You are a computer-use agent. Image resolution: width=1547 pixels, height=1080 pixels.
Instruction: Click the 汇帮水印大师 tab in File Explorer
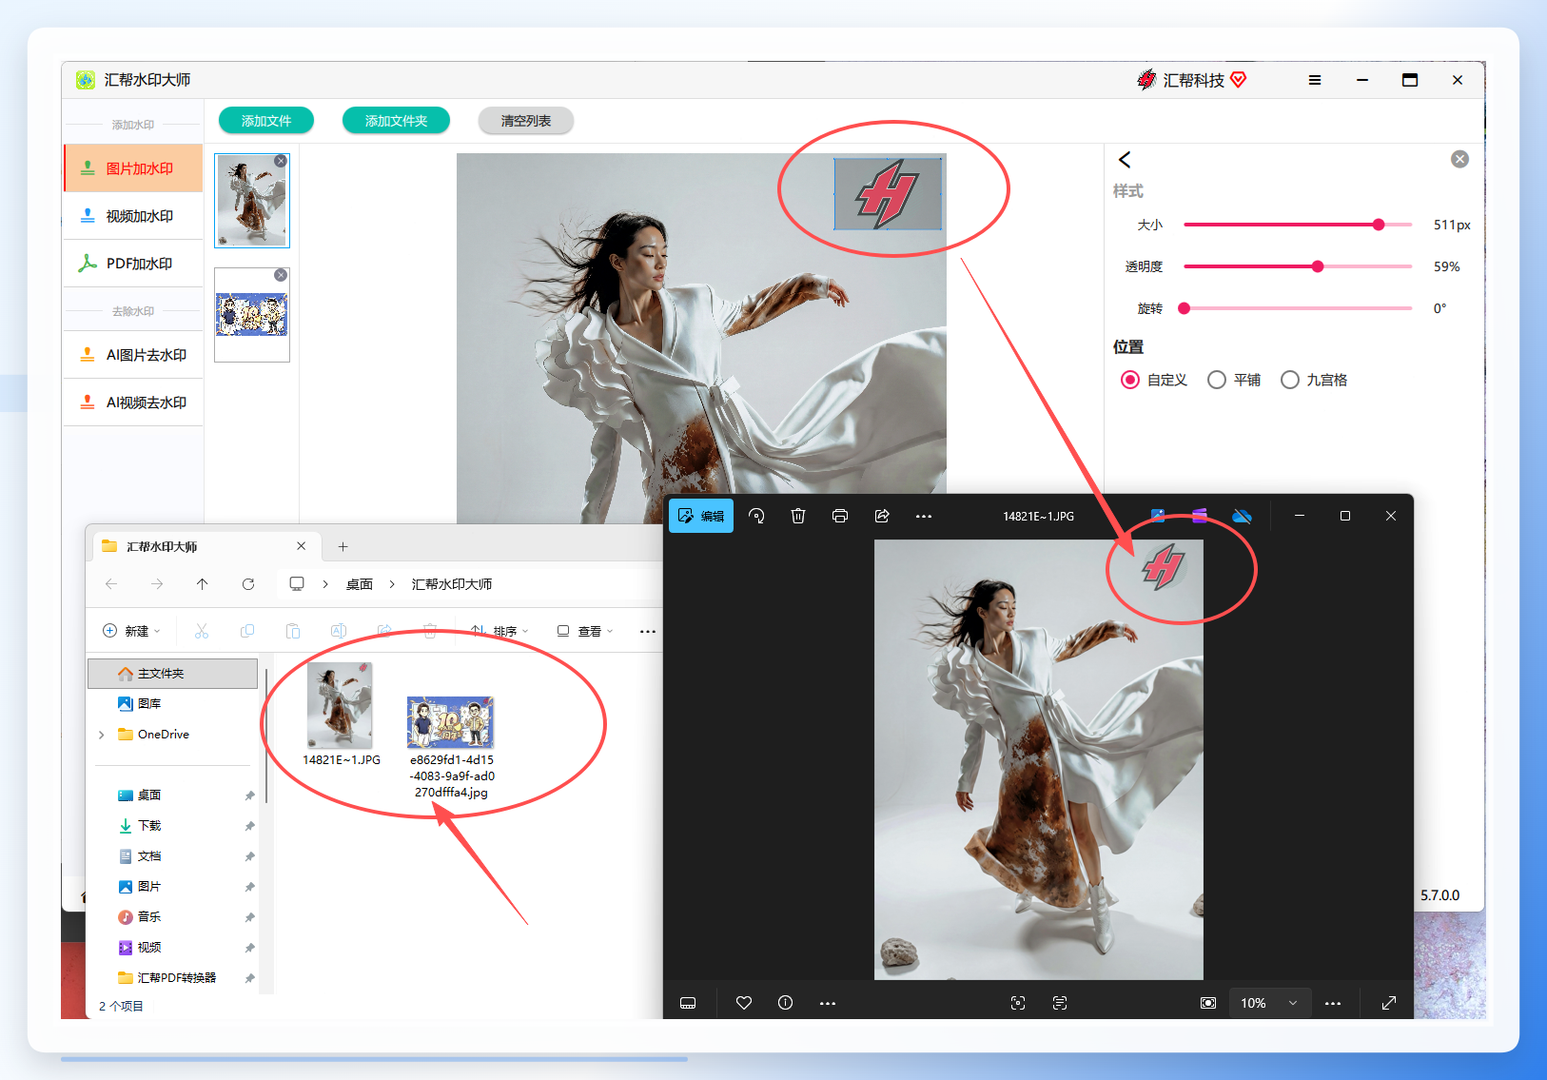click(x=205, y=546)
